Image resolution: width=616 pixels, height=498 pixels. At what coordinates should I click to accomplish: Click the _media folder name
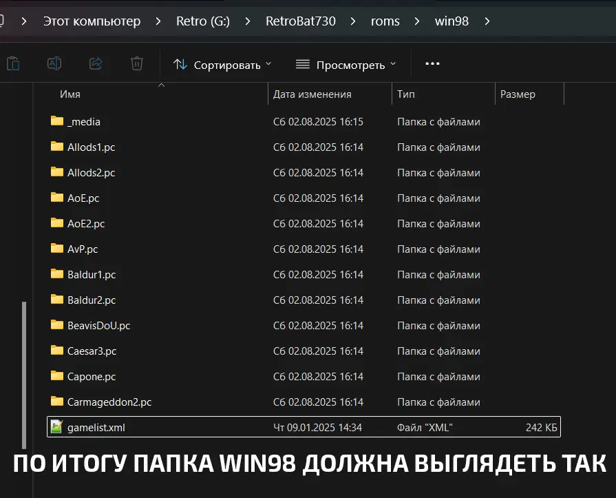tap(84, 122)
